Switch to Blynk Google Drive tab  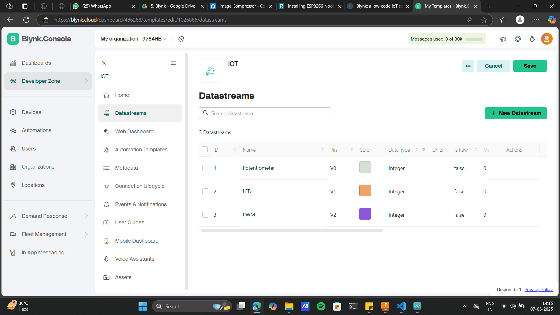(x=173, y=6)
